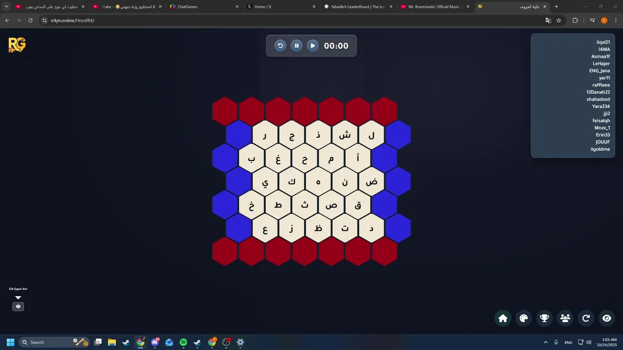Open OBS Studio from the taskbar
Viewport: 623px width, 350px height.
click(x=226, y=342)
